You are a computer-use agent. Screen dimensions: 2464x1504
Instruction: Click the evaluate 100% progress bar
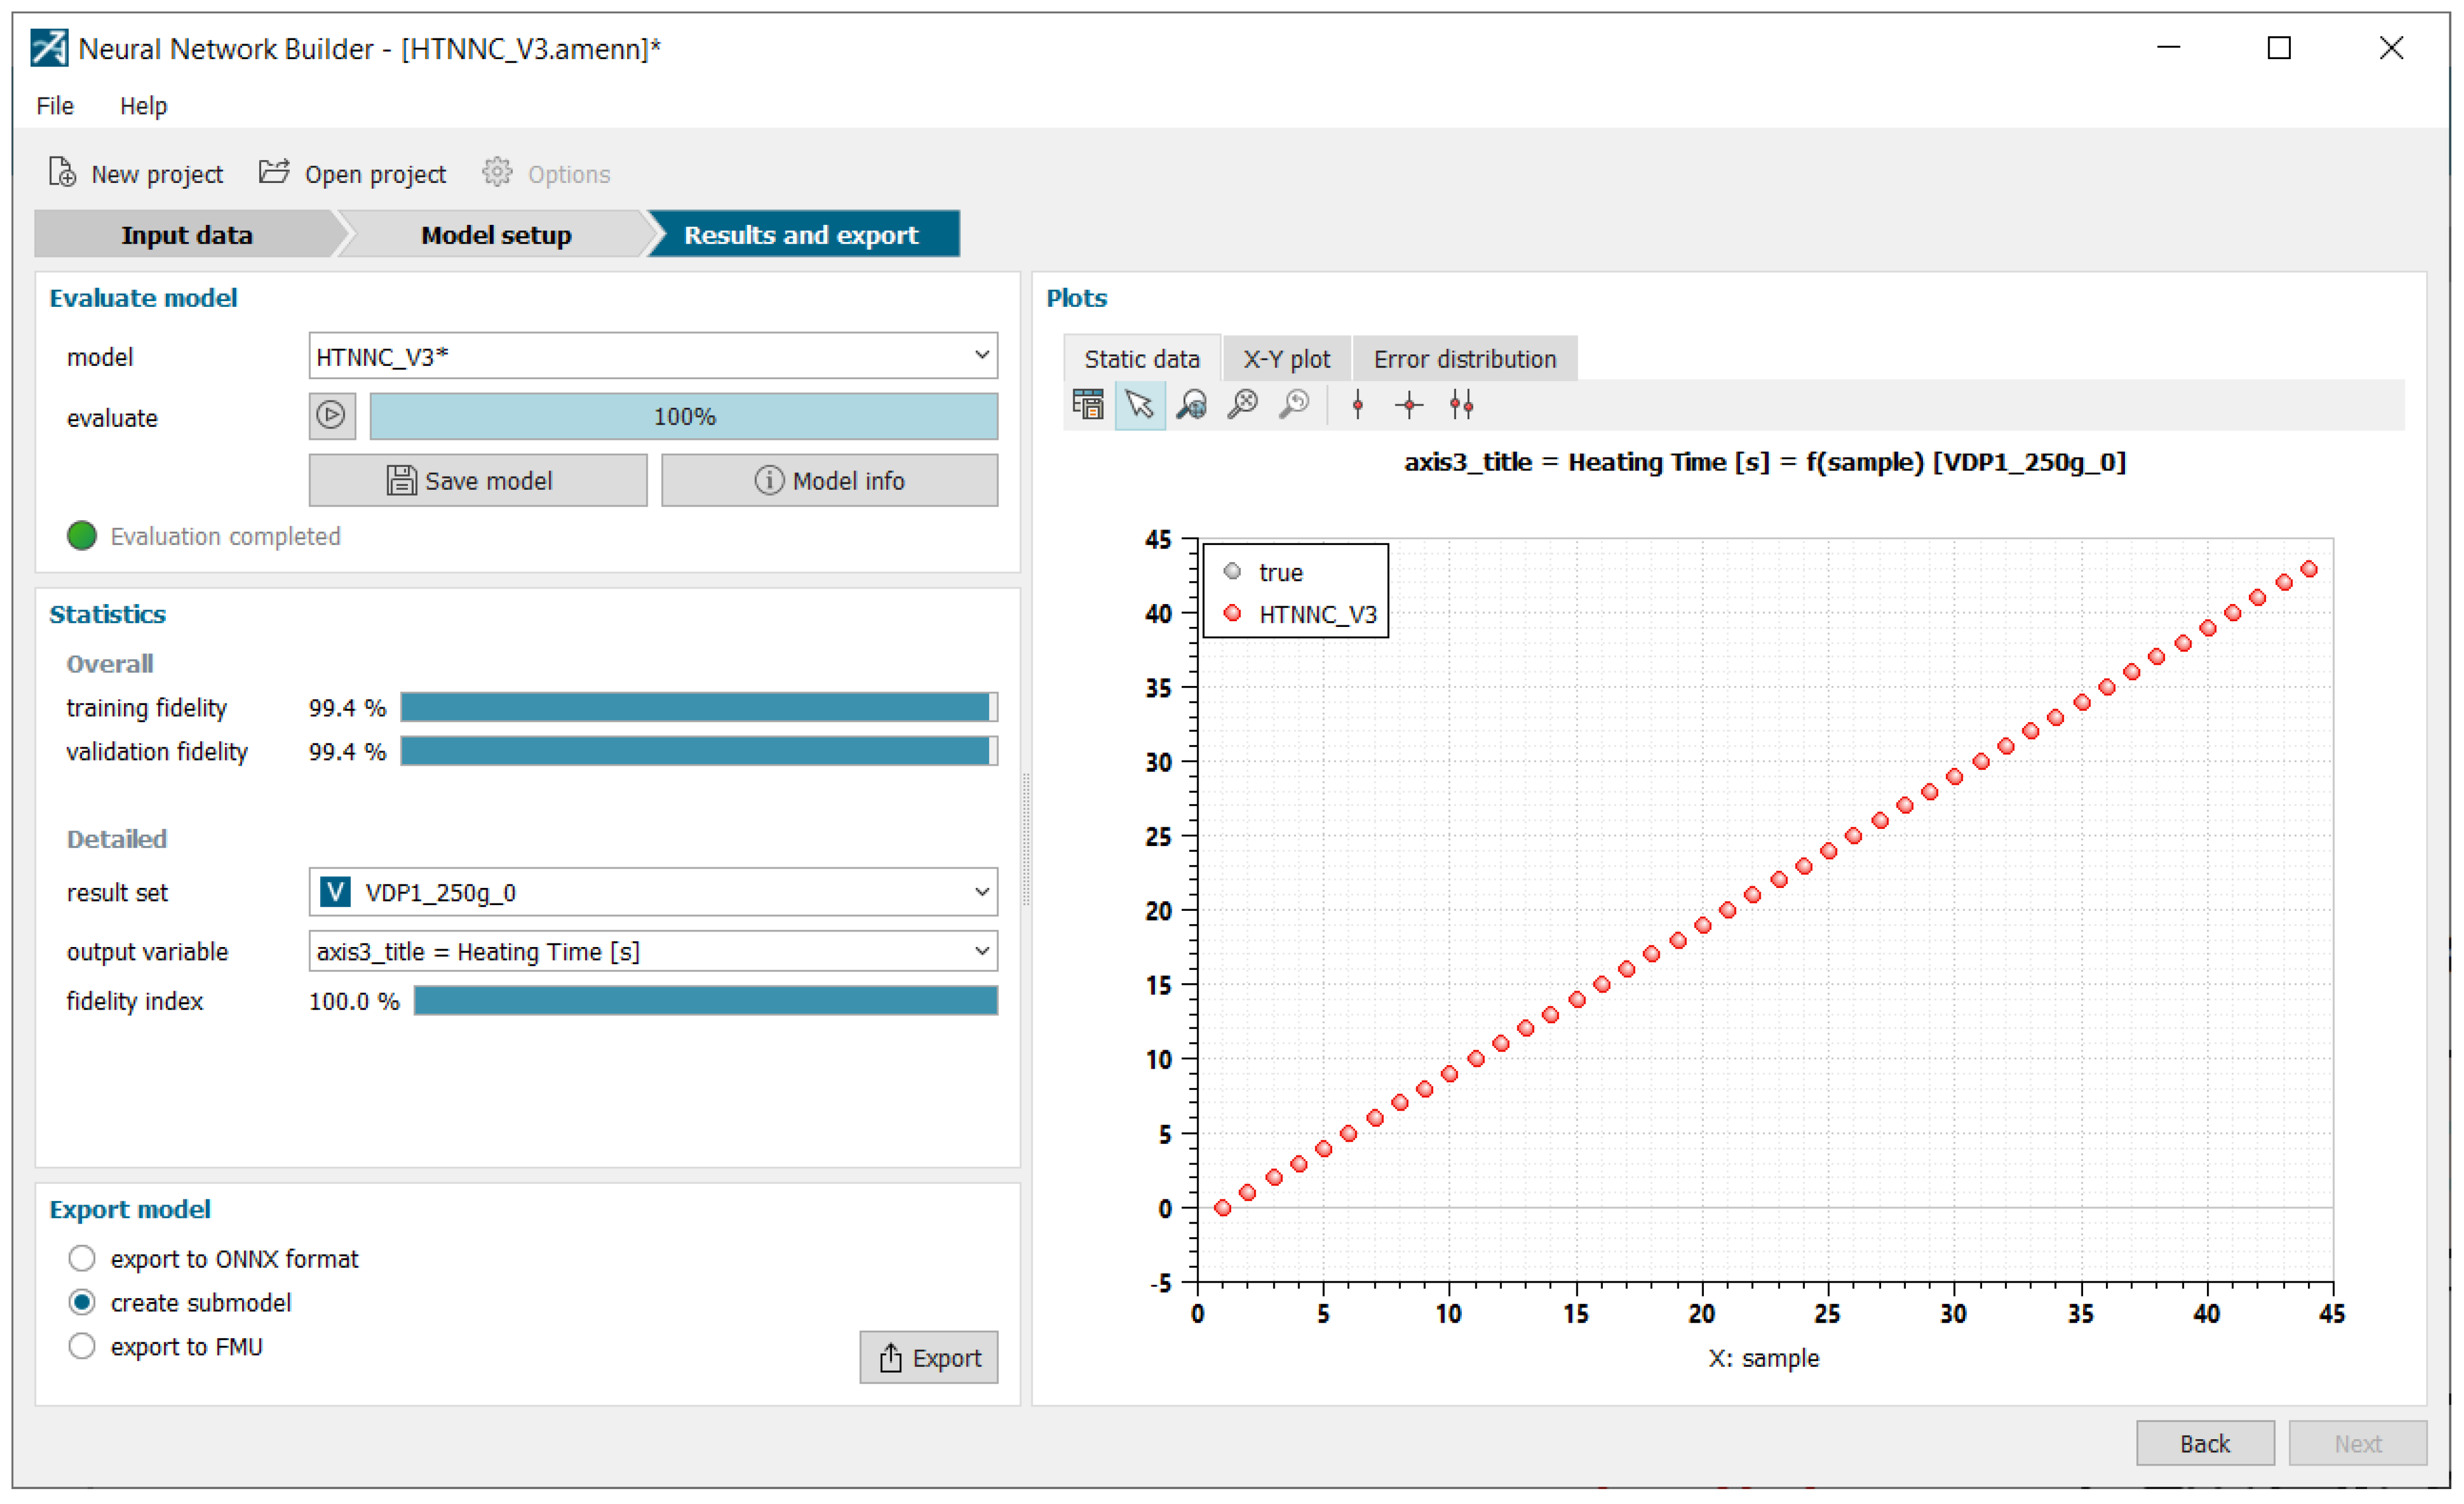(x=683, y=416)
